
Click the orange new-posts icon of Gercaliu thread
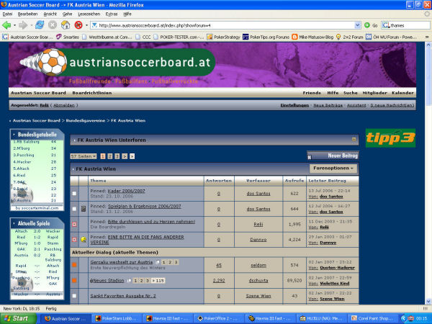[x=74, y=265]
